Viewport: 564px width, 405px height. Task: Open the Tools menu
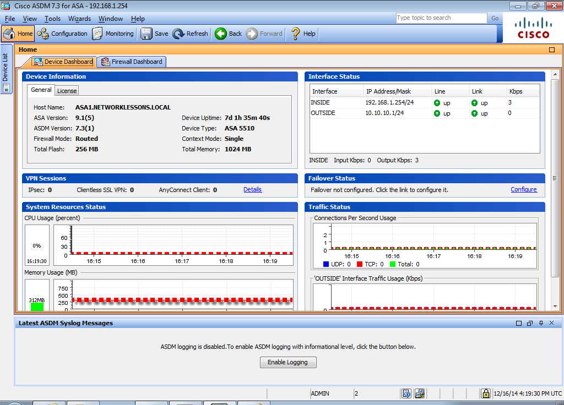[x=53, y=19]
